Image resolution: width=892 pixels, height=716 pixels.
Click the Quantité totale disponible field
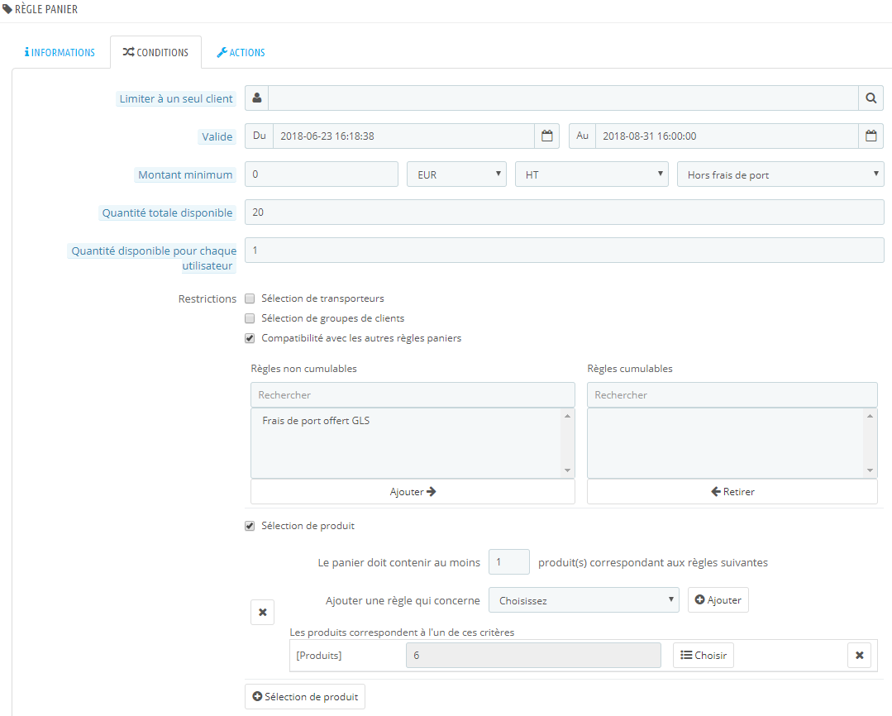[x=565, y=212]
